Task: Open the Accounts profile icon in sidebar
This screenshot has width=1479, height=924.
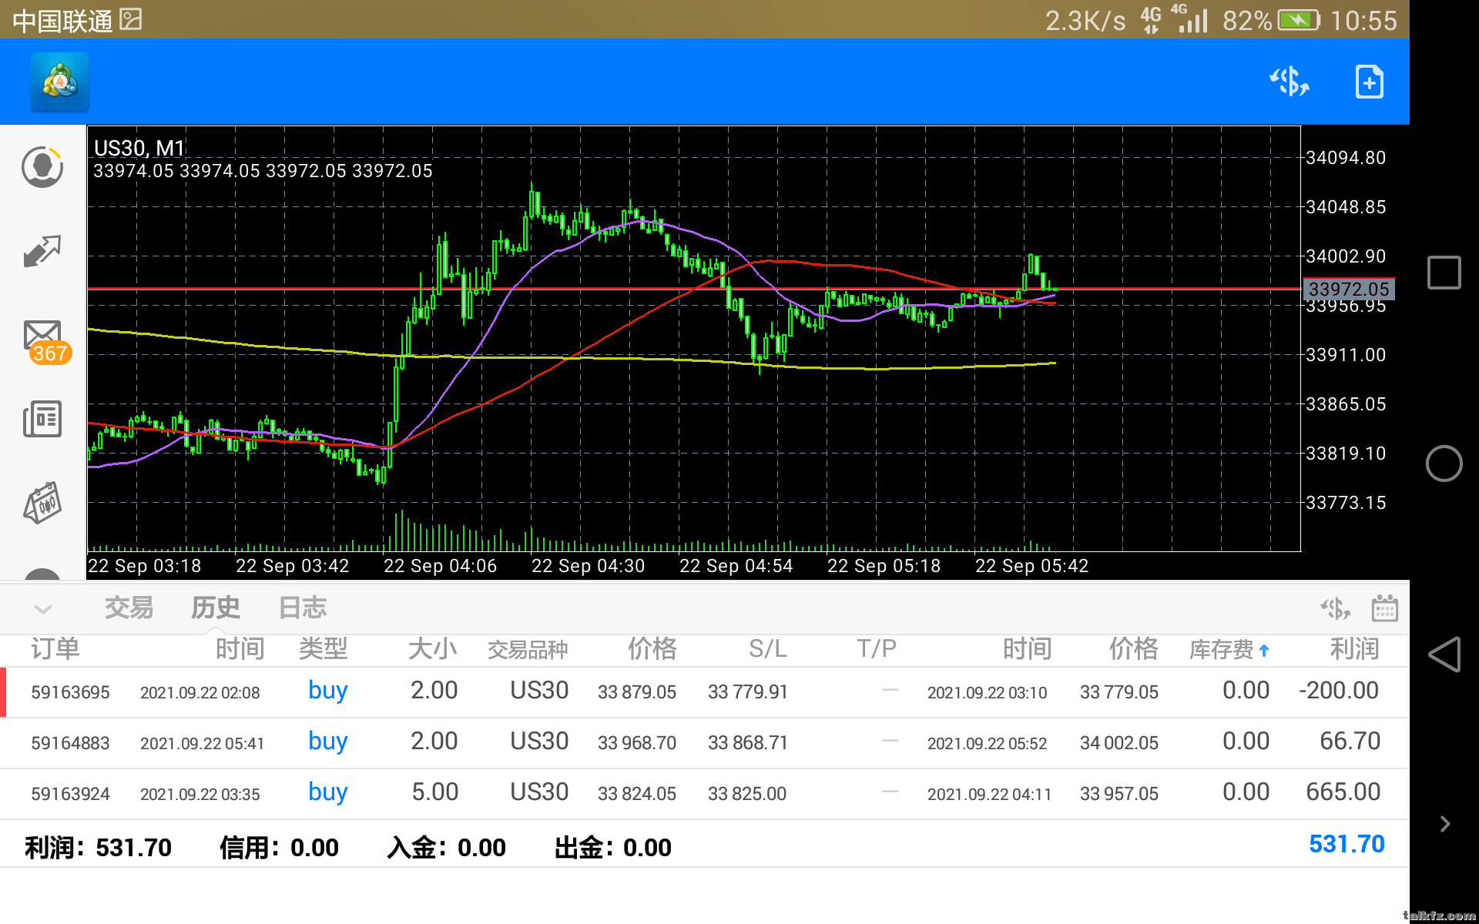Action: tap(42, 166)
